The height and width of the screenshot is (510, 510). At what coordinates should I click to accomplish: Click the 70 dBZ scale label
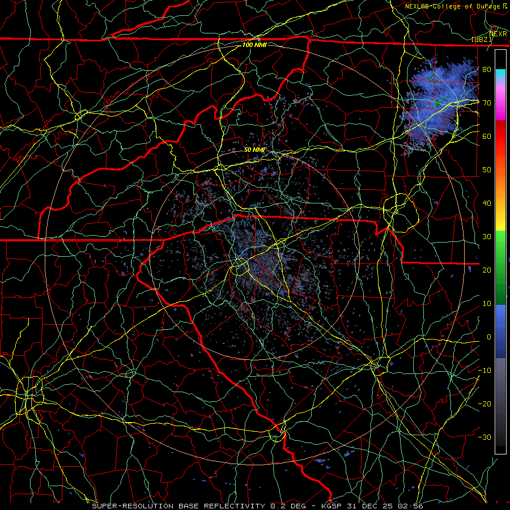pyautogui.click(x=487, y=103)
